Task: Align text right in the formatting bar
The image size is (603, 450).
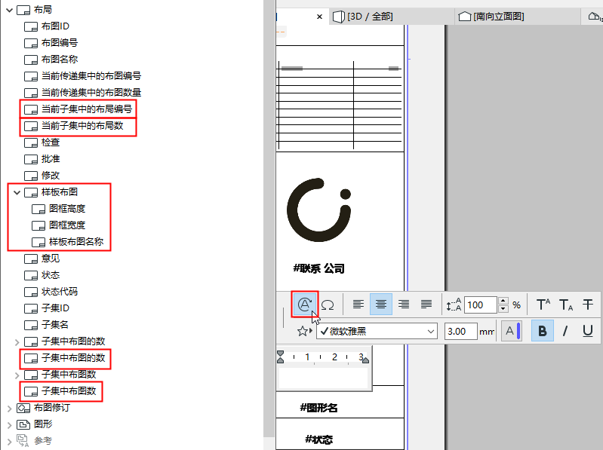Action: click(404, 305)
